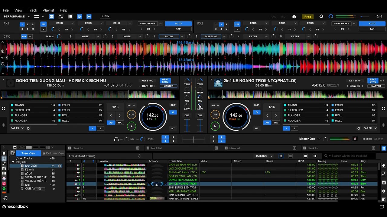
Task: Click the FX1 TAP button
Action: coord(178,29)
